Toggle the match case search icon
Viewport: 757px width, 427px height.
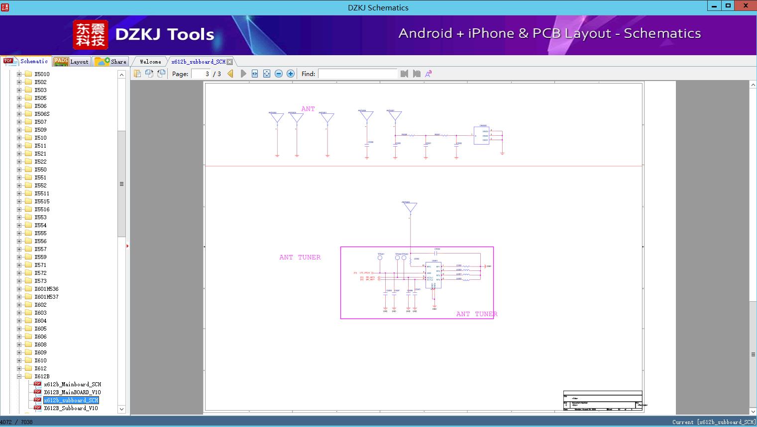[x=428, y=74]
